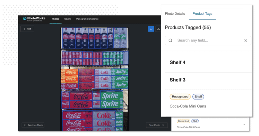Click the Back button
Viewport: 259px width, 136px height.
[27, 29]
